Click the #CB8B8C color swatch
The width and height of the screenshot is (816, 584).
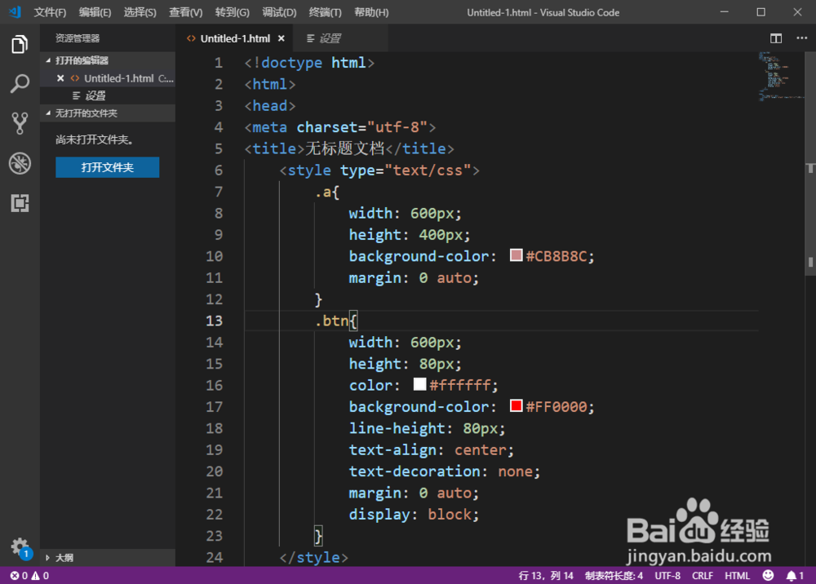(x=516, y=255)
